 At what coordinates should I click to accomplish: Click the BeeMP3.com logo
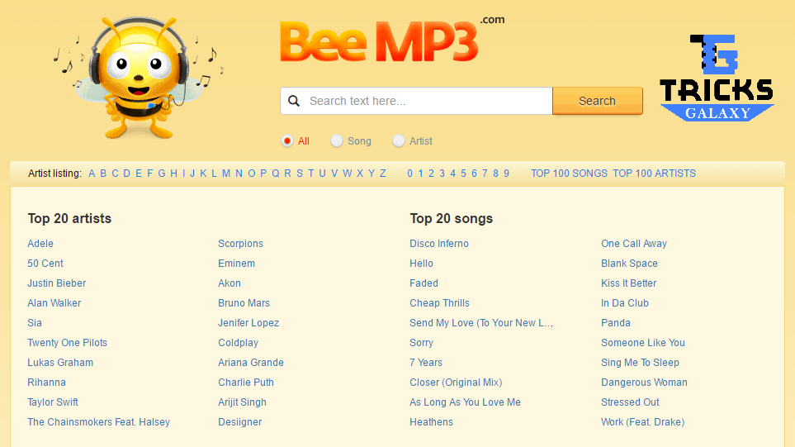point(392,40)
